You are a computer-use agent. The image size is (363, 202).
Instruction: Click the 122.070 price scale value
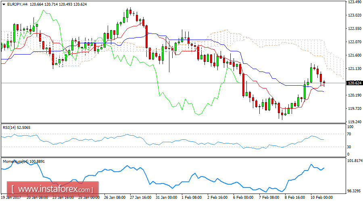point(355,42)
